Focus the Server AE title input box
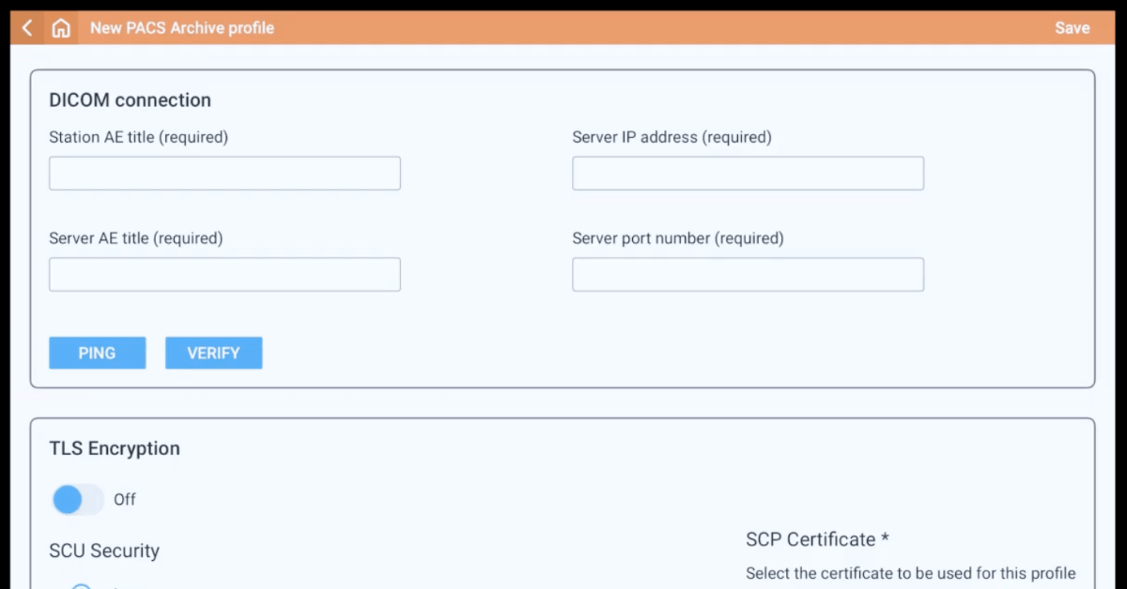This screenshot has width=1127, height=589. (x=224, y=274)
